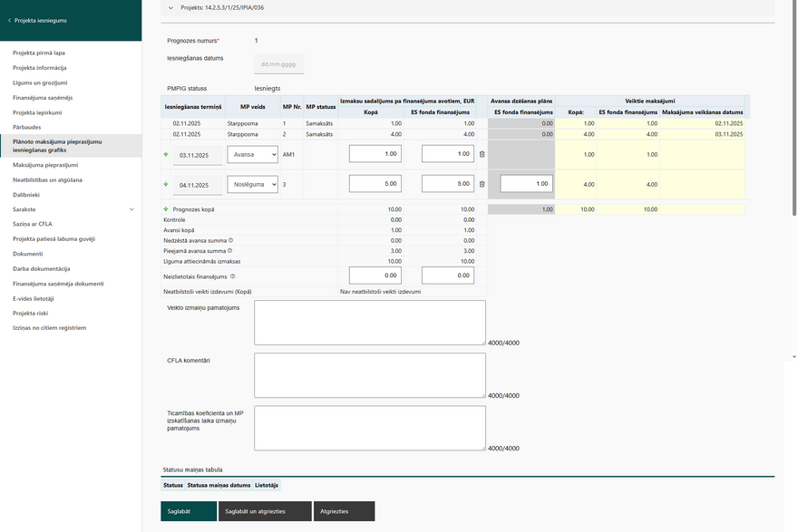Collapse the Projekts 14.2.5.3/1/25/IPIA/036 section
Screen dimensions: 798x532
click(x=170, y=7)
